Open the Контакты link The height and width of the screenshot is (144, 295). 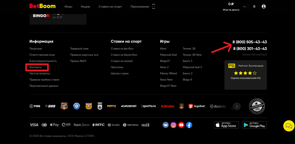pyautogui.click(x=35, y=67)
